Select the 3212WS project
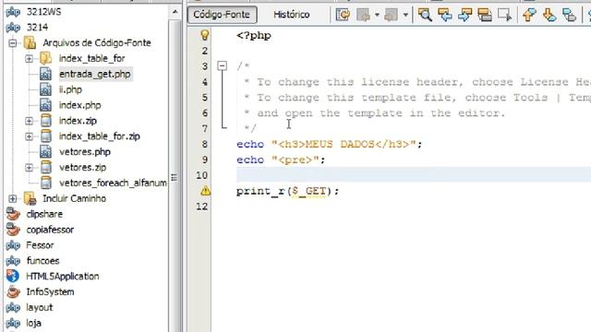This screenshot has width=591, height=332. coord(43,12)
